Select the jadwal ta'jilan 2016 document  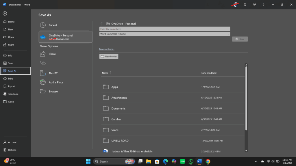(173, 151)
